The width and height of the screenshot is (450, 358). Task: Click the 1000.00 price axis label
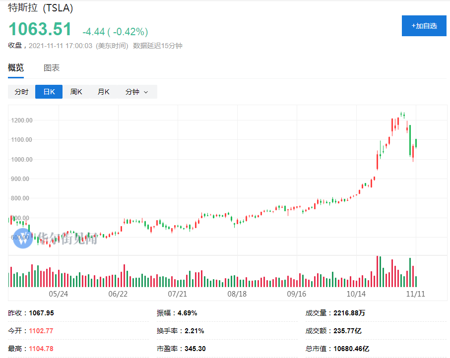pyautogui.click(x=22, y=160)
